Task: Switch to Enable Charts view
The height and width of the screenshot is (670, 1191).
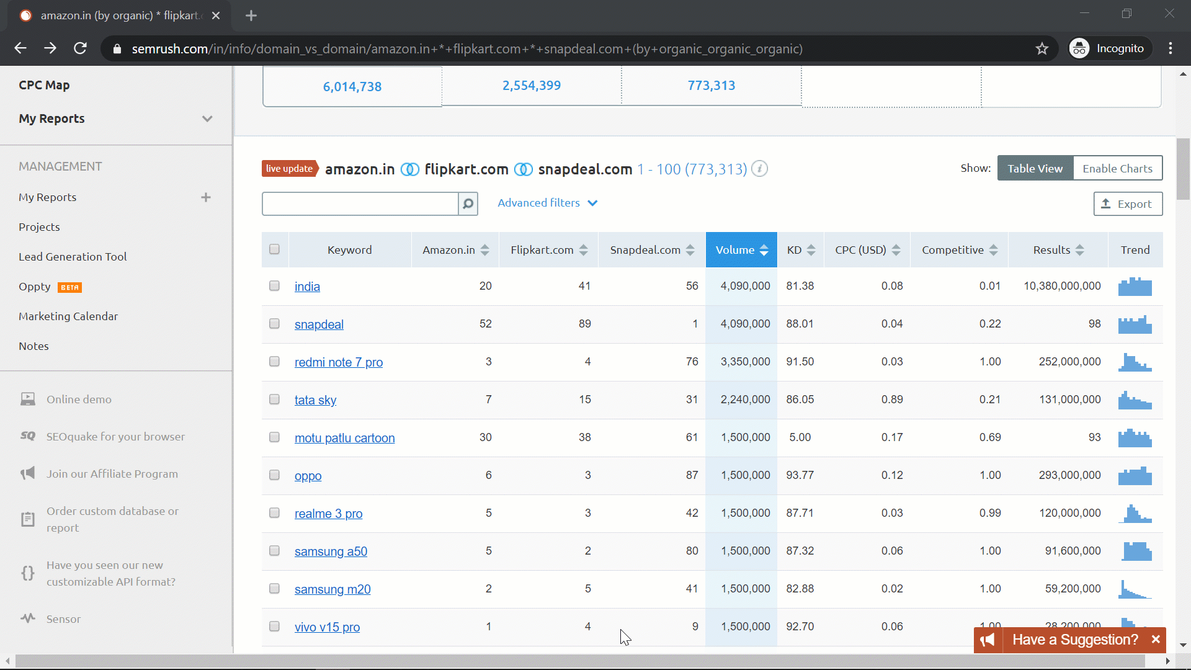Action: (1118, 169)
